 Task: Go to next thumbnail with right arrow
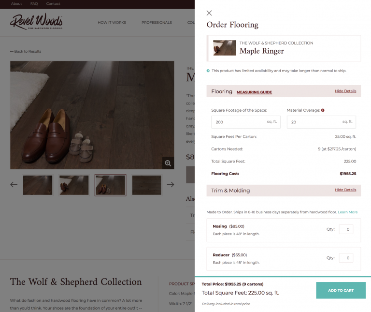[x=171, y=184]
